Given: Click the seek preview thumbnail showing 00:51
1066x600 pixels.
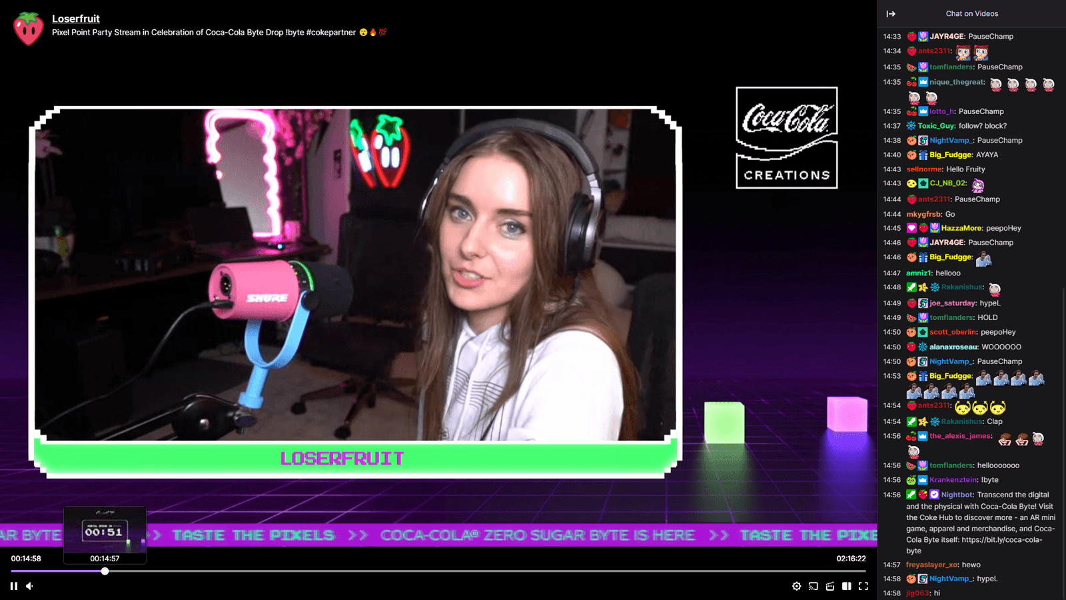Looking at the screenshot, I should 105,530.
